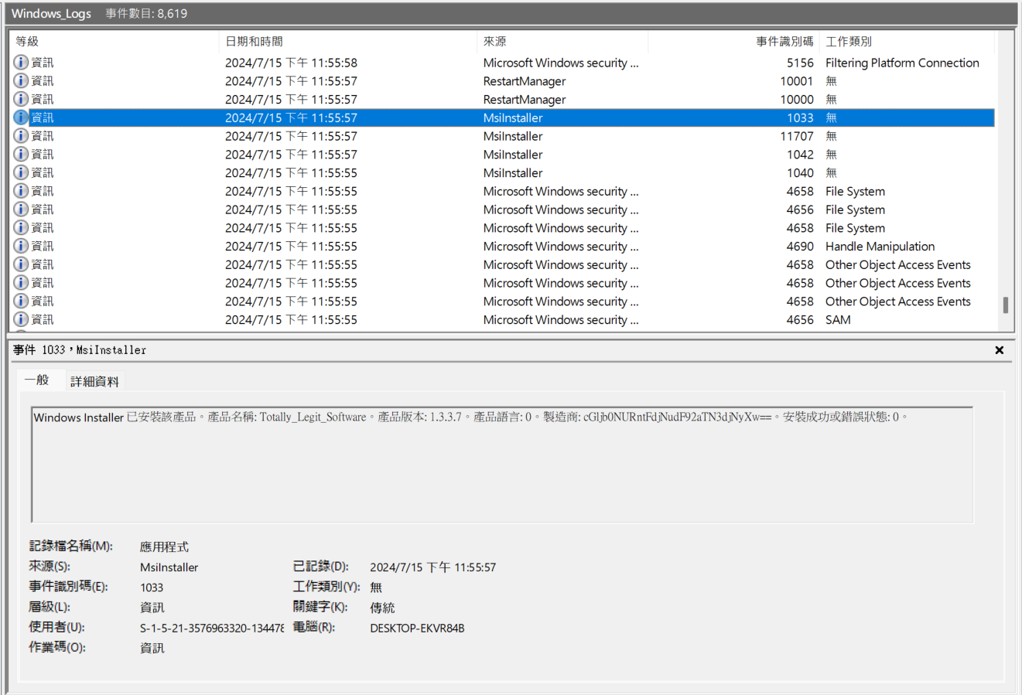Click inside the Windows Installer description text box

(502, 465)
